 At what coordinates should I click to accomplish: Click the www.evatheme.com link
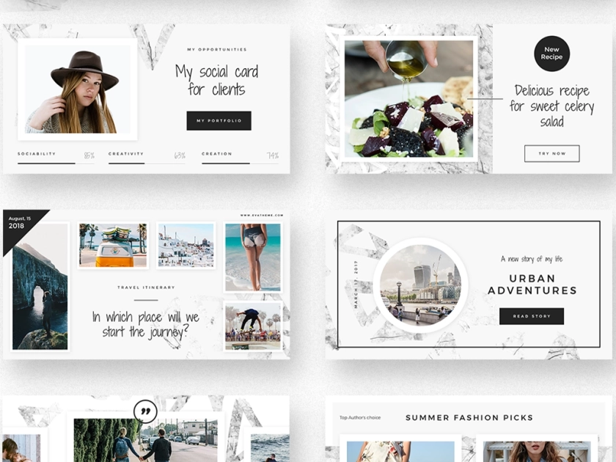[x=262, y=216]
